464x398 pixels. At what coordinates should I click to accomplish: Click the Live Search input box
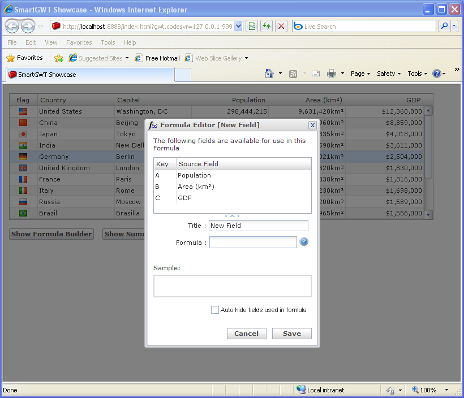(x=364, y=27)
